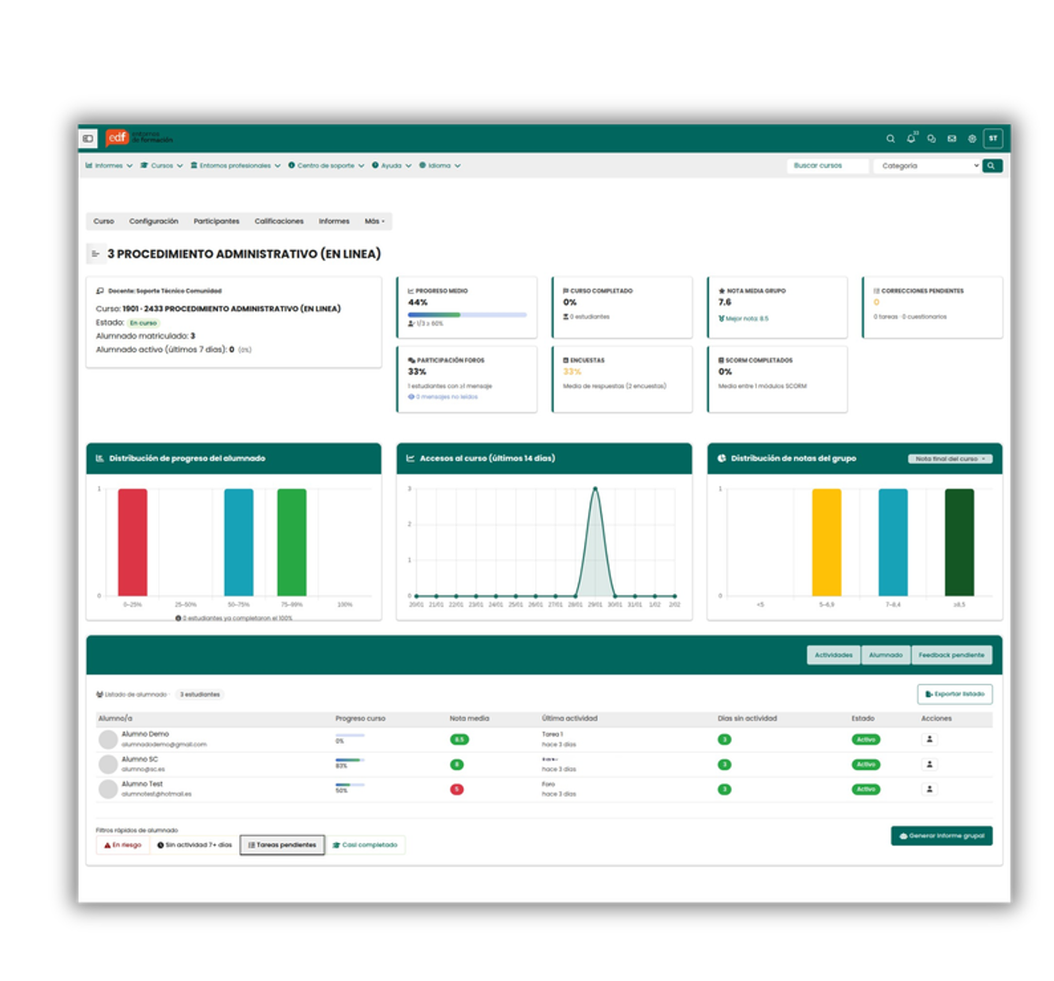Viewport: 1054px width, 981px height.
Task: View profile icon for Alumno Demo
Action: (x=929, y=739)
